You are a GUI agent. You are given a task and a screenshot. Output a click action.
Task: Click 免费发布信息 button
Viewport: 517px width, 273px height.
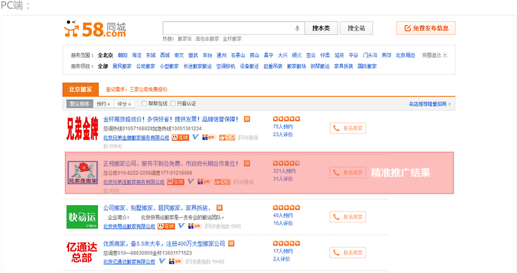[426, 28]
